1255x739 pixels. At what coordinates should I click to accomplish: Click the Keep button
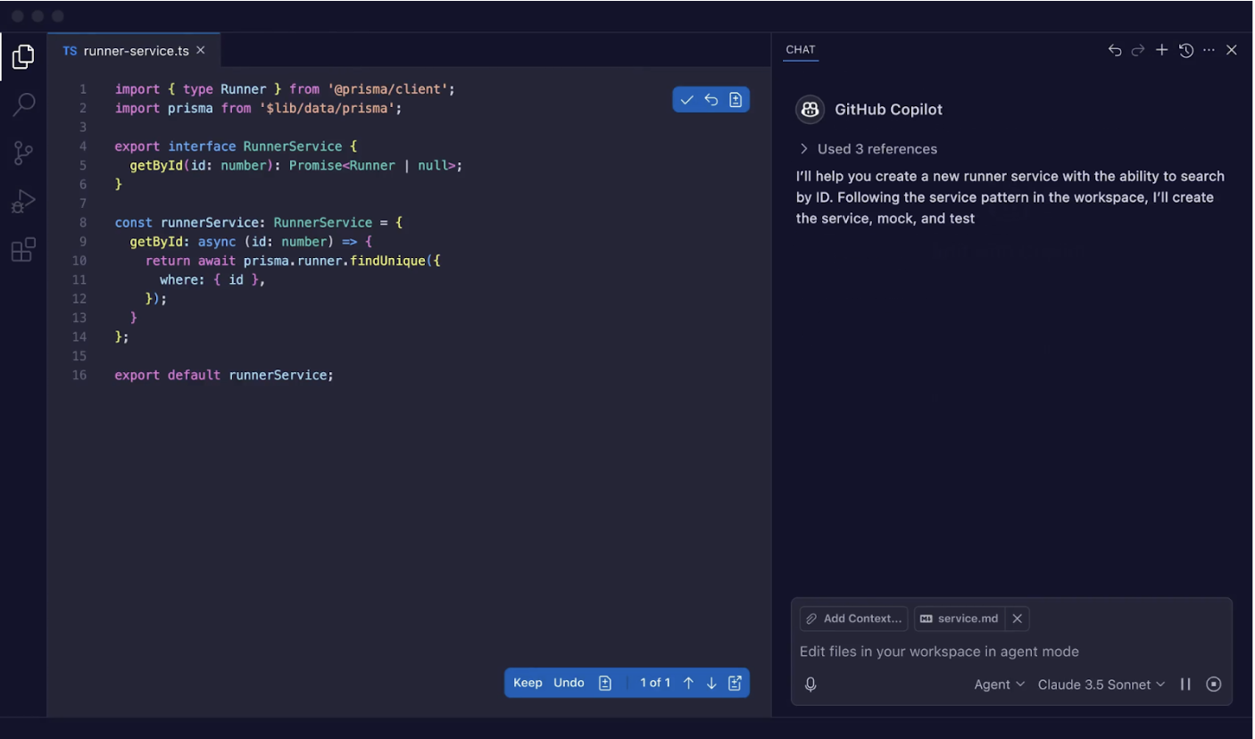[x=528, y=683]
